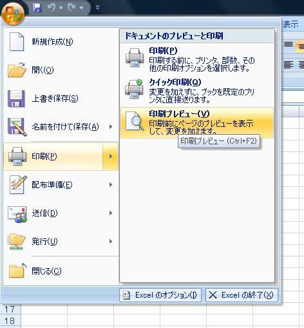
Task: Open the Undo history dropdown arrow
Action: pyautogui.click(x=61, y=8)
